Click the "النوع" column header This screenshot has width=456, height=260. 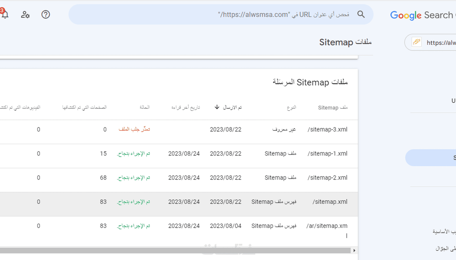[x=291, y=107]
